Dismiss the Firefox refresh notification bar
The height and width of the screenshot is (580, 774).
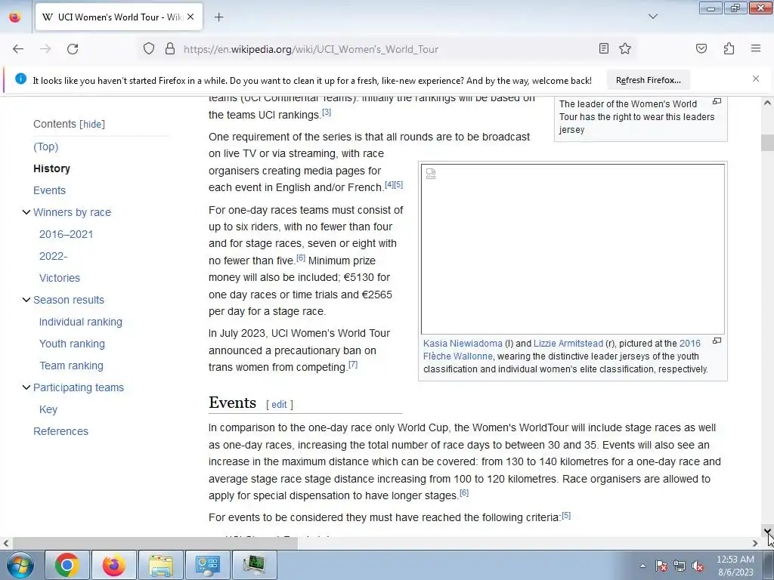[756, 79]
